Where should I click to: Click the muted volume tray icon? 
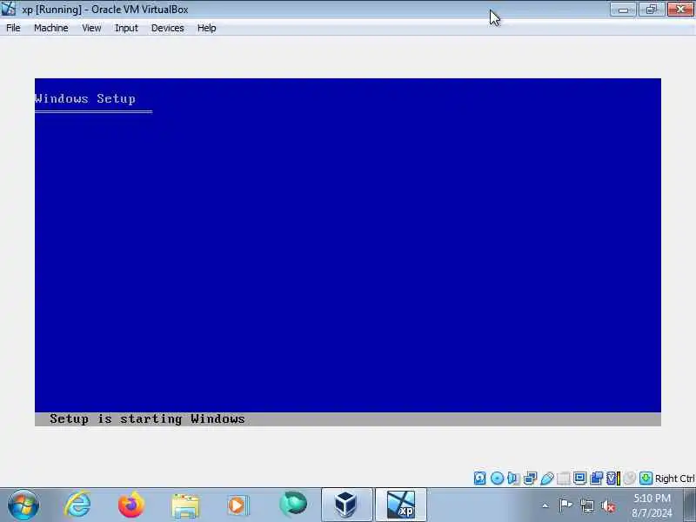608,505
